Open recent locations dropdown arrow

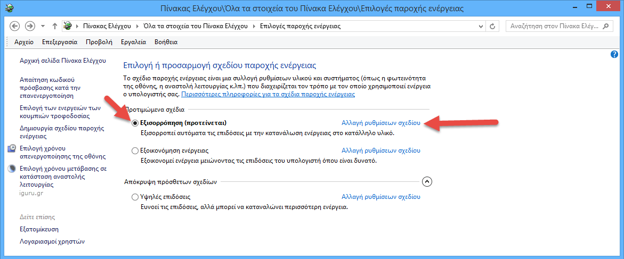(x=43, y=27)
